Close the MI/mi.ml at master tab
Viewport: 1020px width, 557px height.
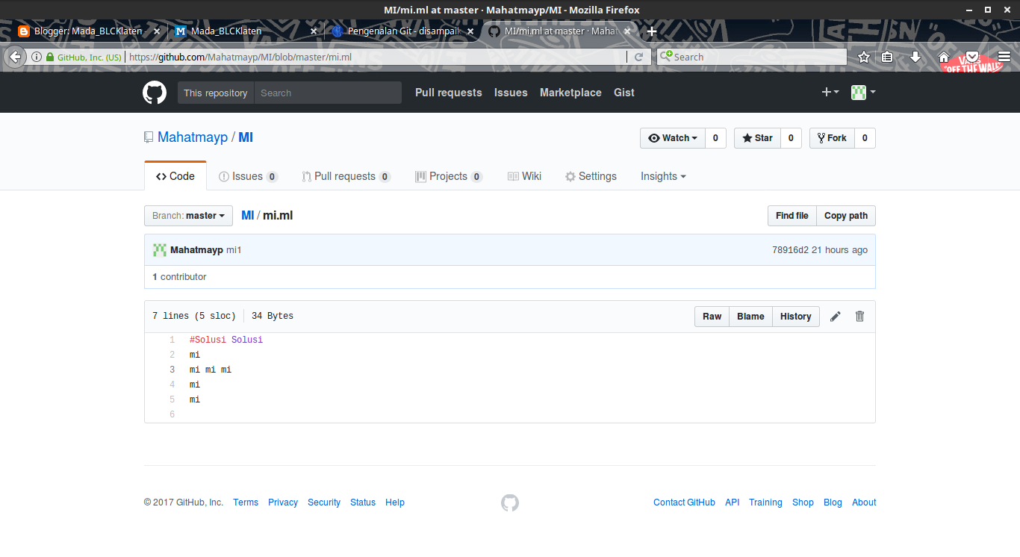pyautogui.click(x=627, y=31)
